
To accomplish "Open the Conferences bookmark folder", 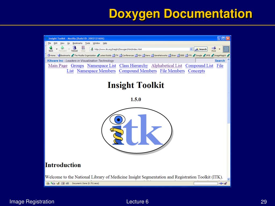I will pos(126,55).
